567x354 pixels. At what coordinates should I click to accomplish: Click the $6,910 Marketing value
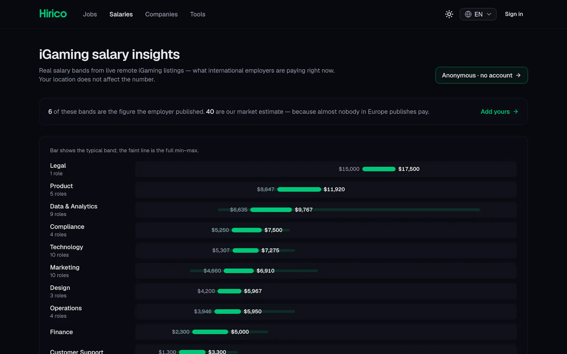pos(265,271)
